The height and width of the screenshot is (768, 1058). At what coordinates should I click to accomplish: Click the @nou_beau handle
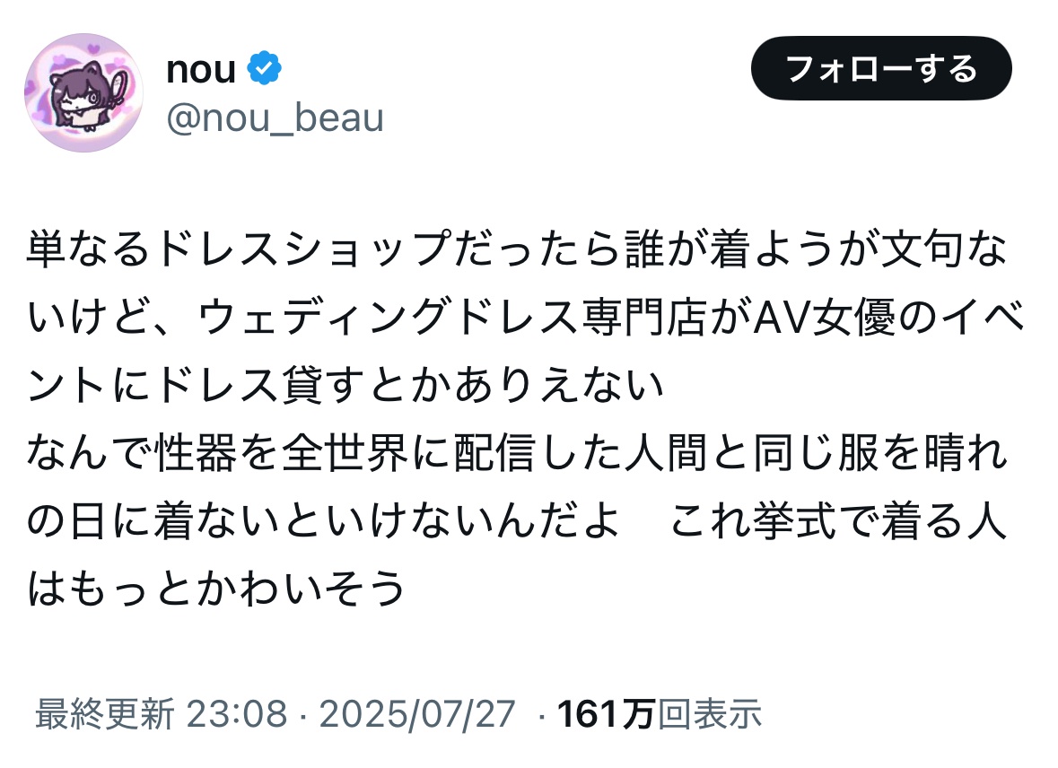275,118
